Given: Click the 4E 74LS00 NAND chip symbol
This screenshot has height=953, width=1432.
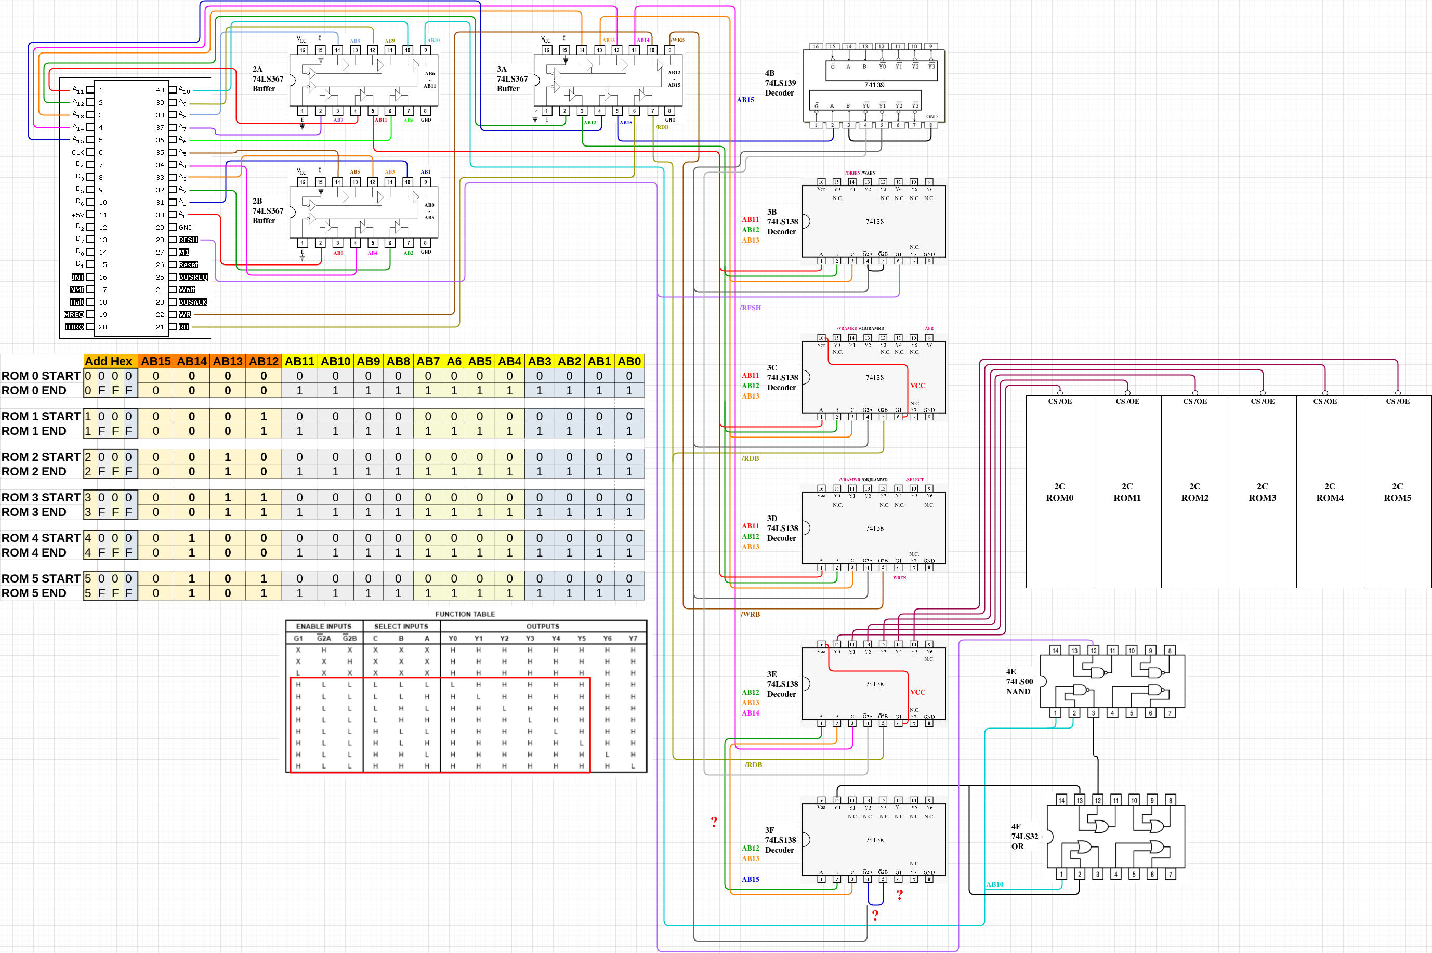Looking at the screenshot, I should (x=1112, y=681).
